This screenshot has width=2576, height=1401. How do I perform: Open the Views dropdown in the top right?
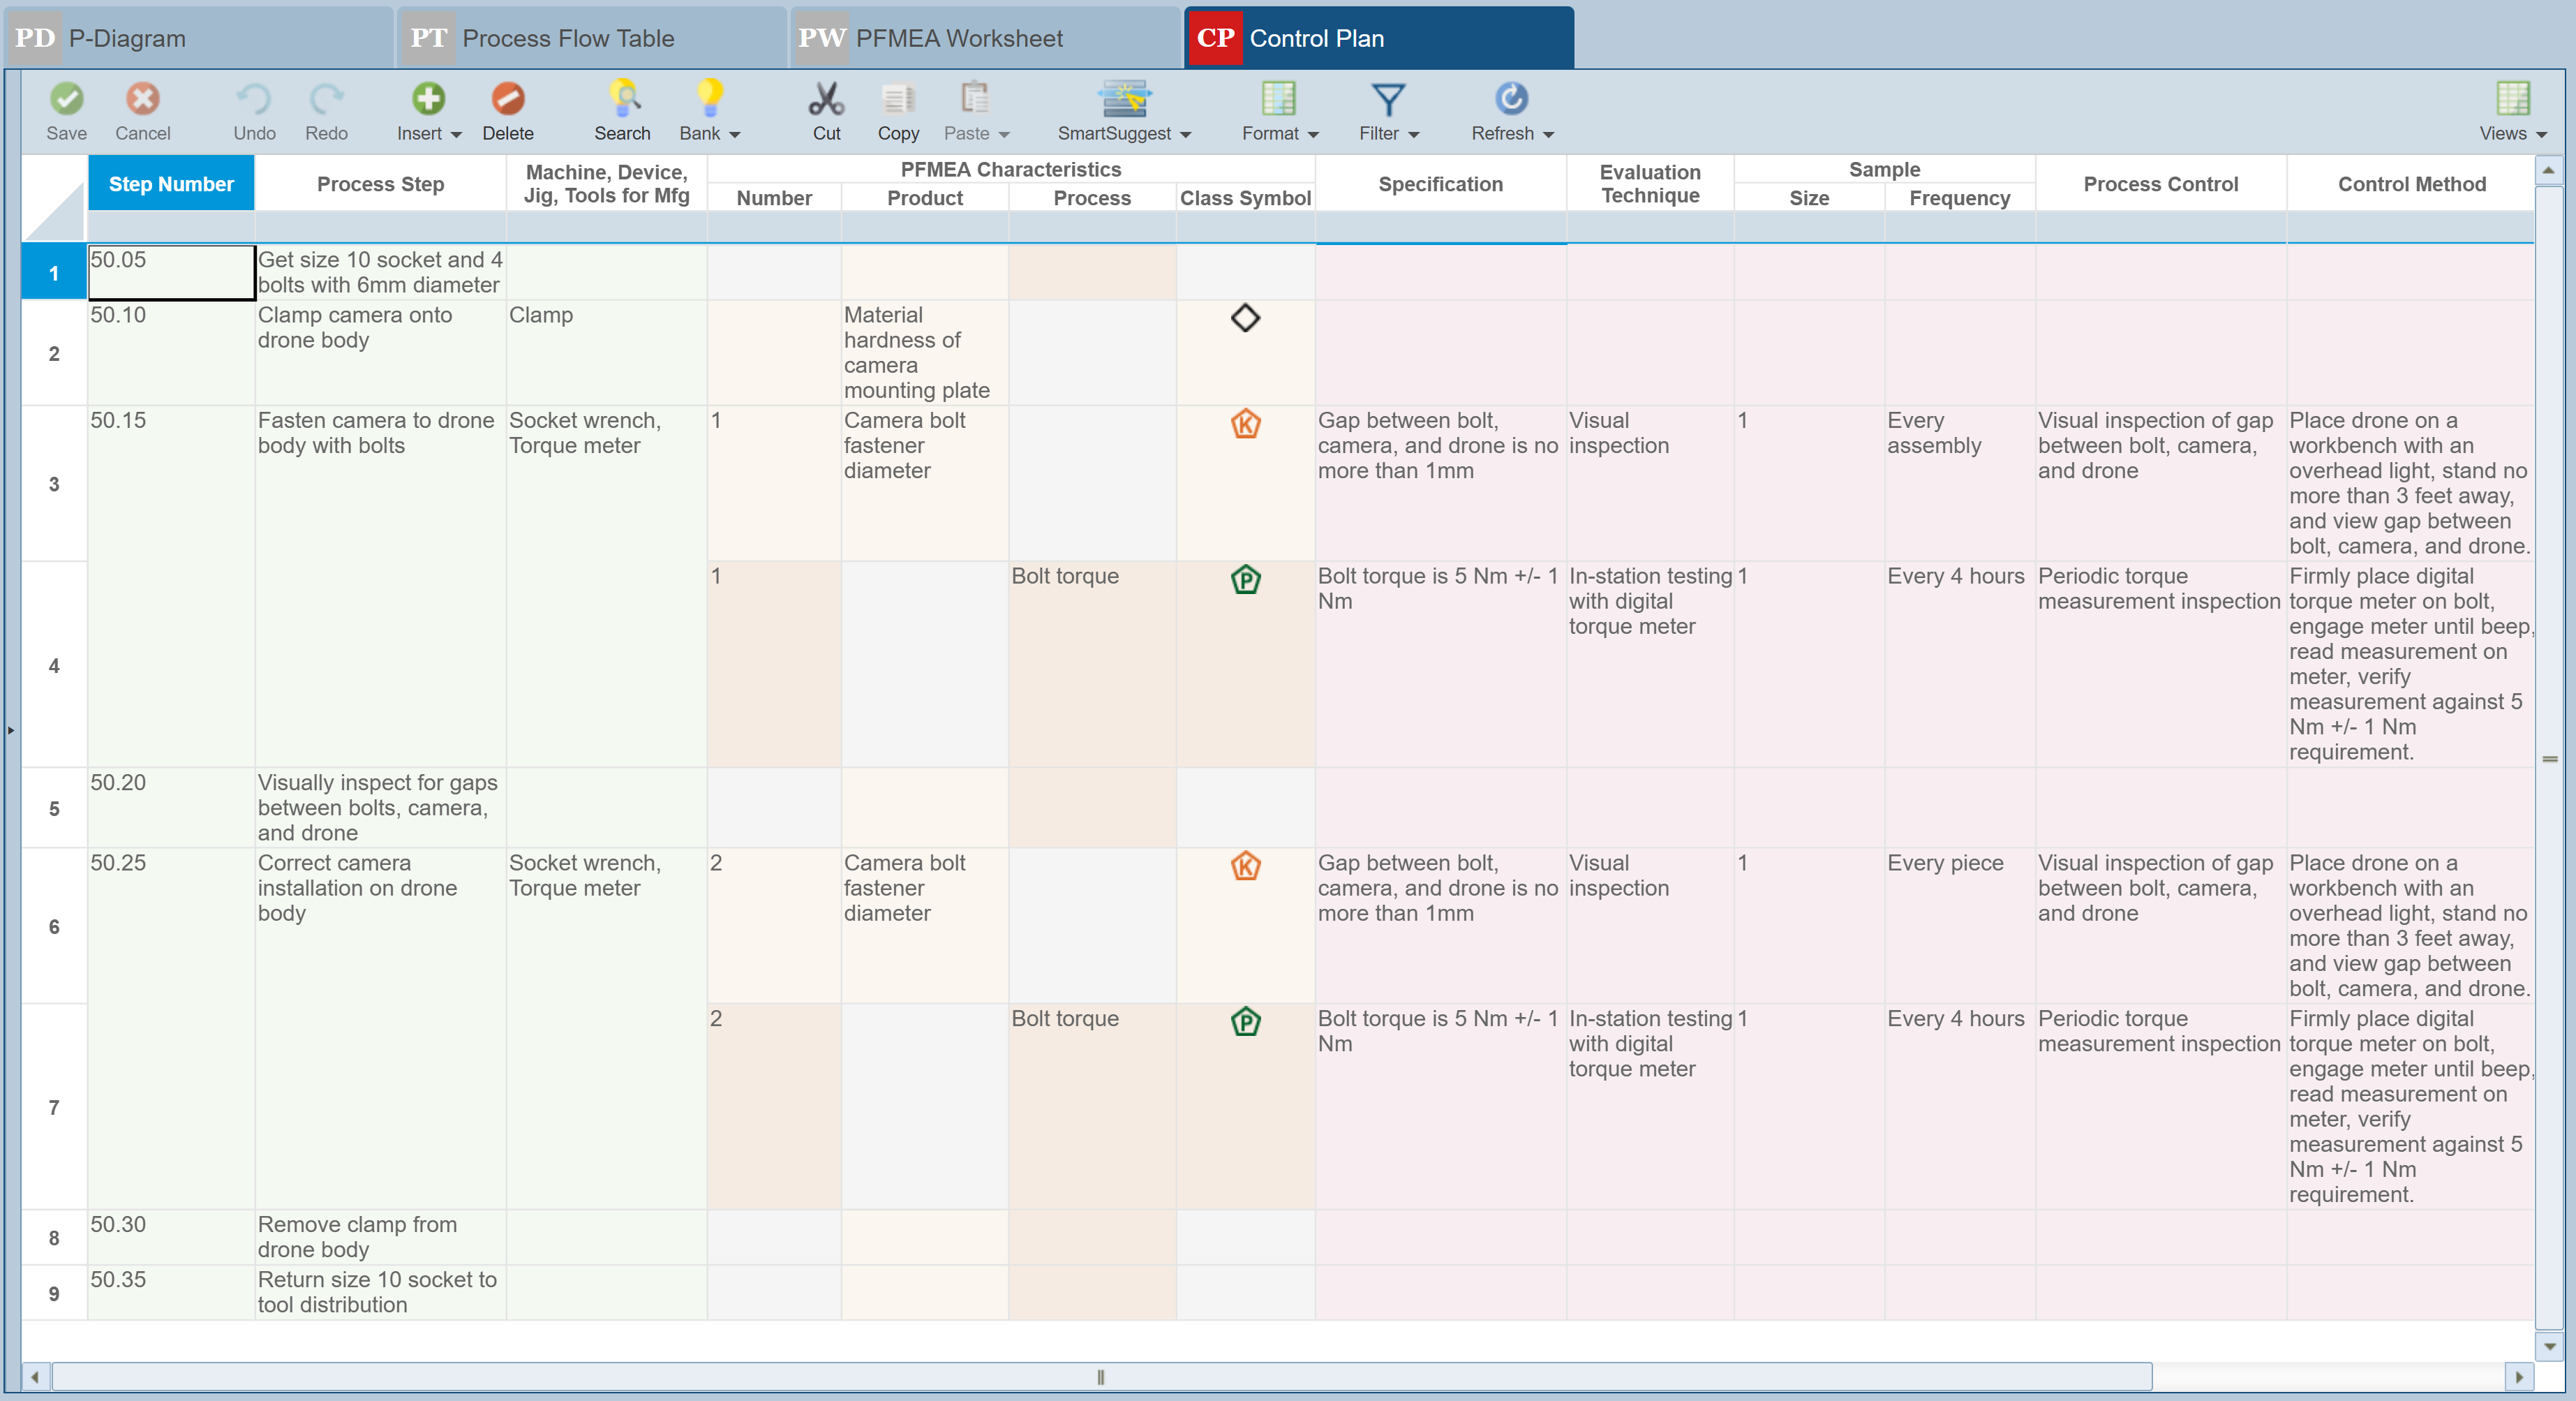2541,135
